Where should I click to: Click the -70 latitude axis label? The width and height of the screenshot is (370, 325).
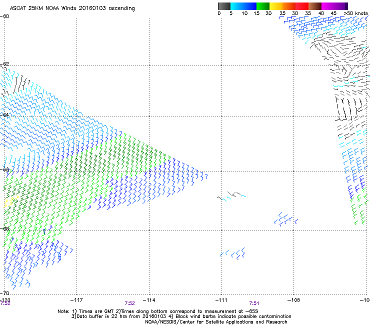point(4,293)
